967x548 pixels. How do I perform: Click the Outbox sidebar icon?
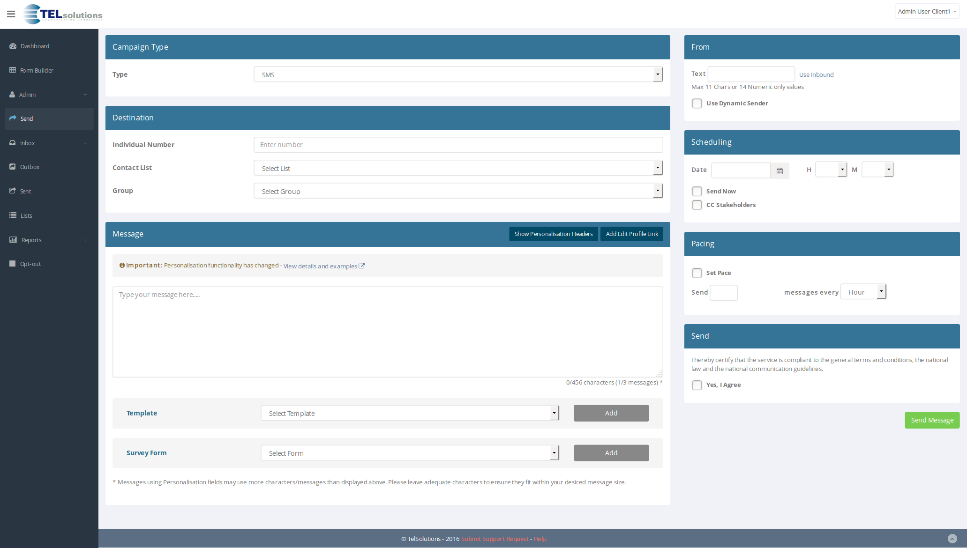[x=13, y=167]
